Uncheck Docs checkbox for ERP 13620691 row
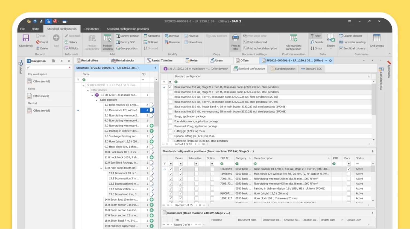410x229 pixels. pos(348,169)
